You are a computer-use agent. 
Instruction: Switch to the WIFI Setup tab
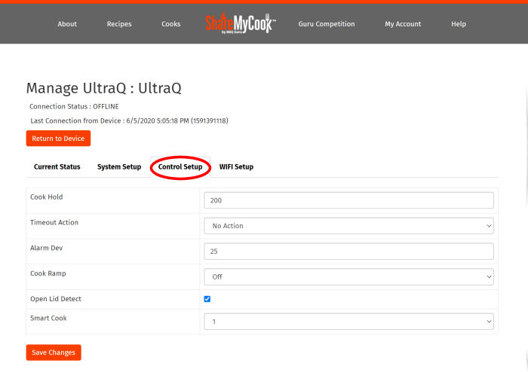(236, 166)
